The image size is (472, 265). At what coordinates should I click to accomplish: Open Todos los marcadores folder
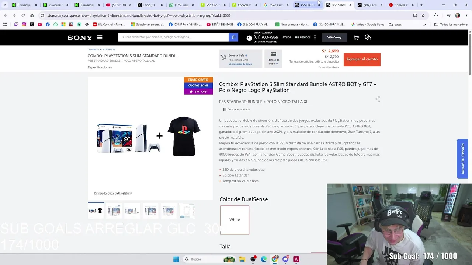click(451, 25)
